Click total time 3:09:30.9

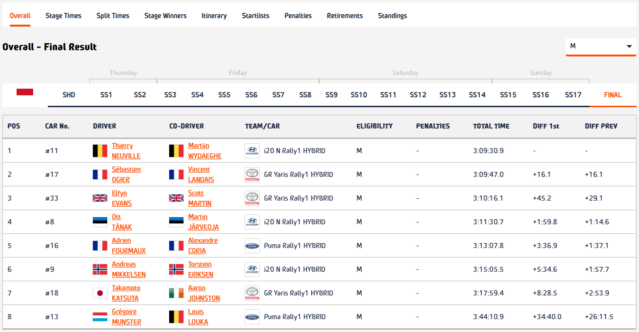pos(488,151)
